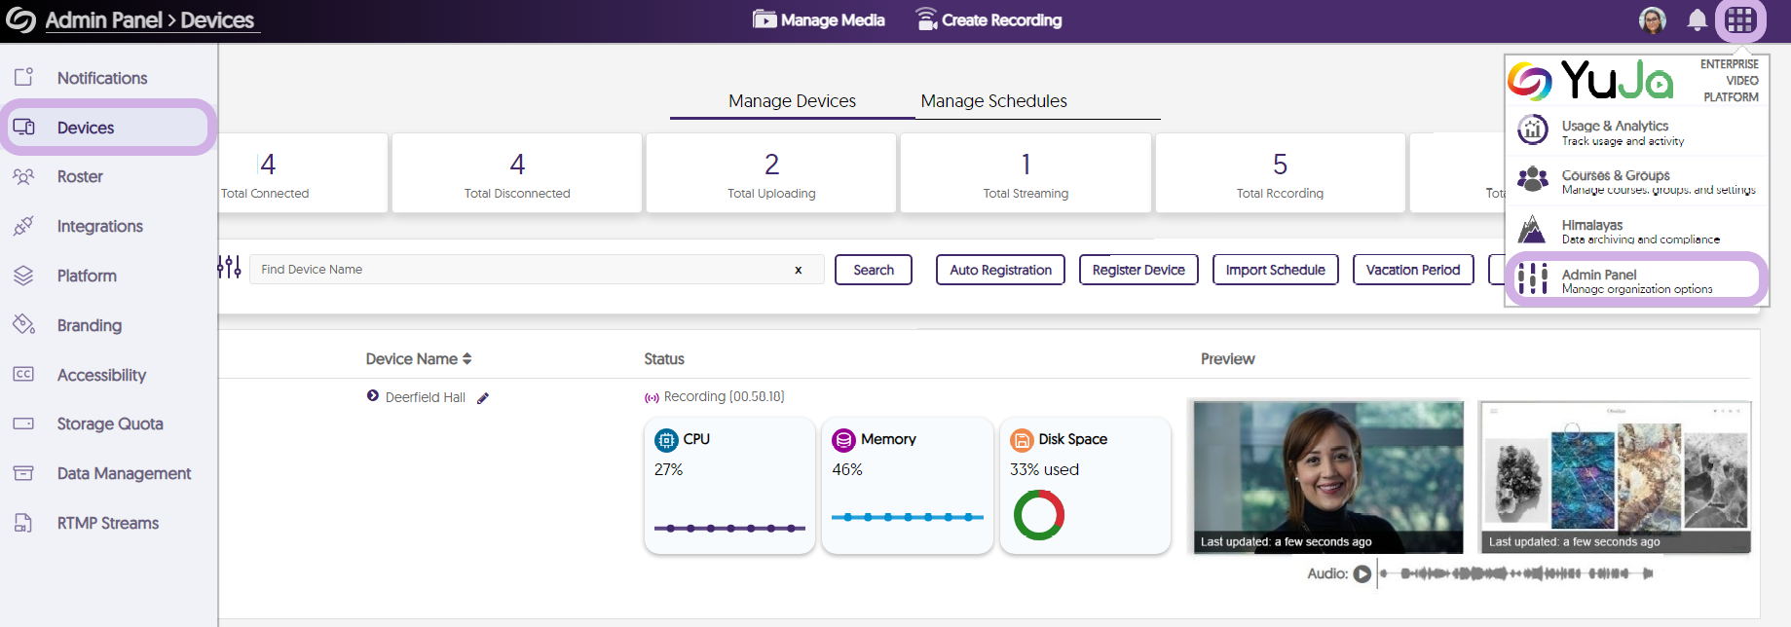1791x627 pixels.
Task: Select the Manage Devices tab
Action: (x=792, y=101)
